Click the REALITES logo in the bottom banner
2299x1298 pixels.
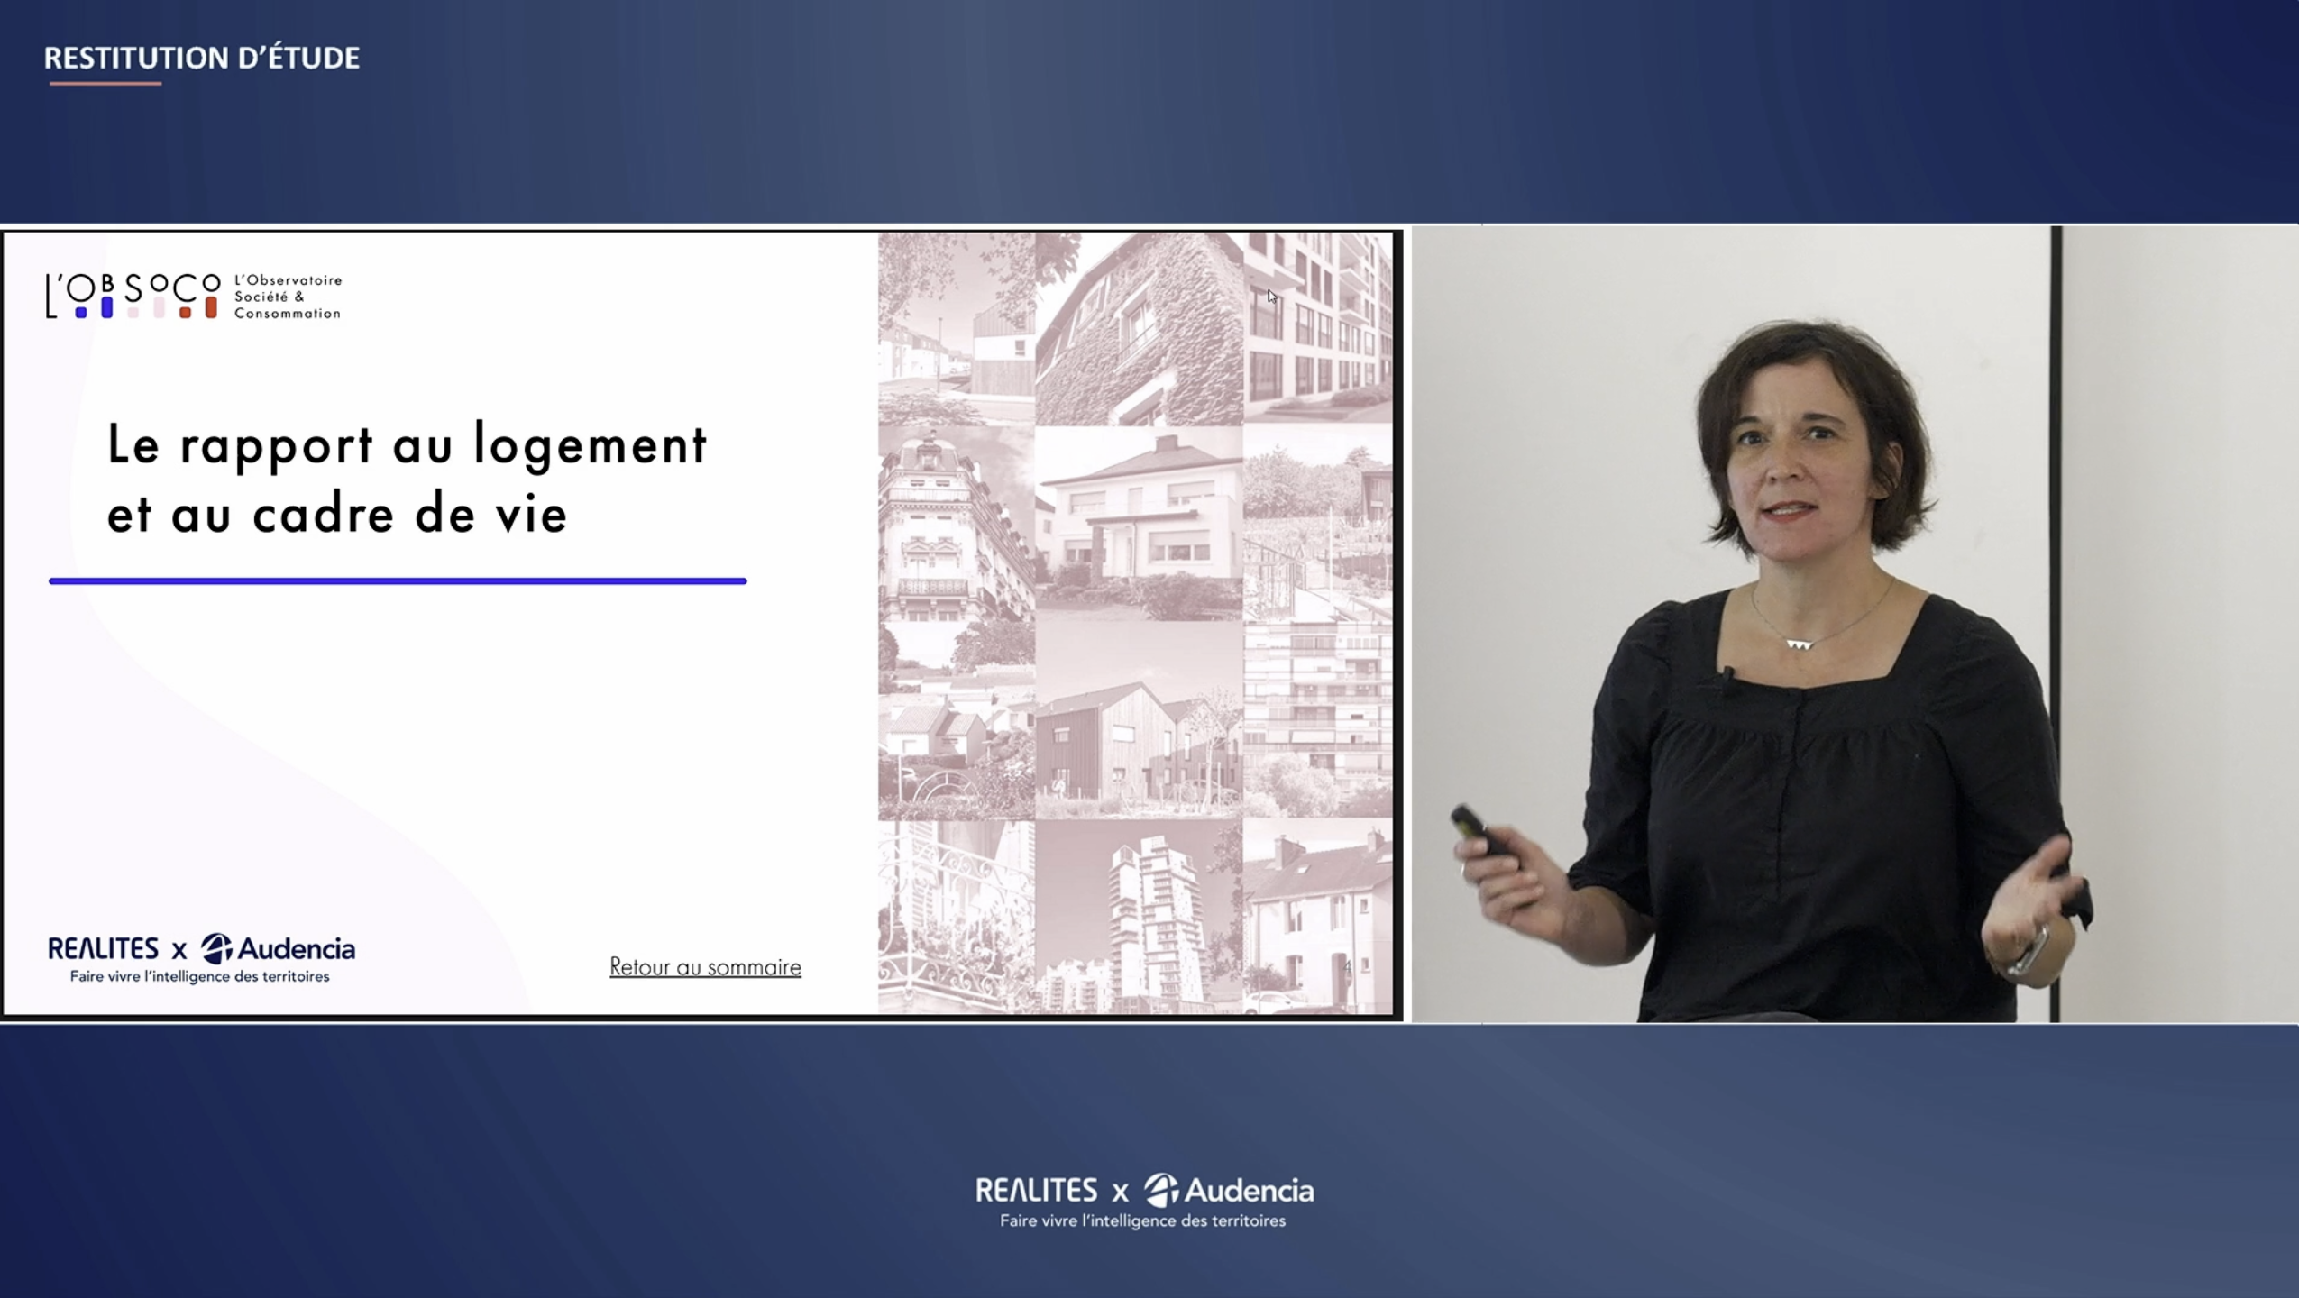1036,1191
